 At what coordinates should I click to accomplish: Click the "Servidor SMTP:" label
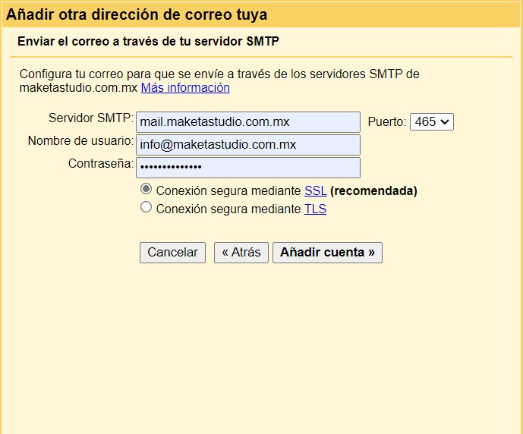click(x=90, y=118)
